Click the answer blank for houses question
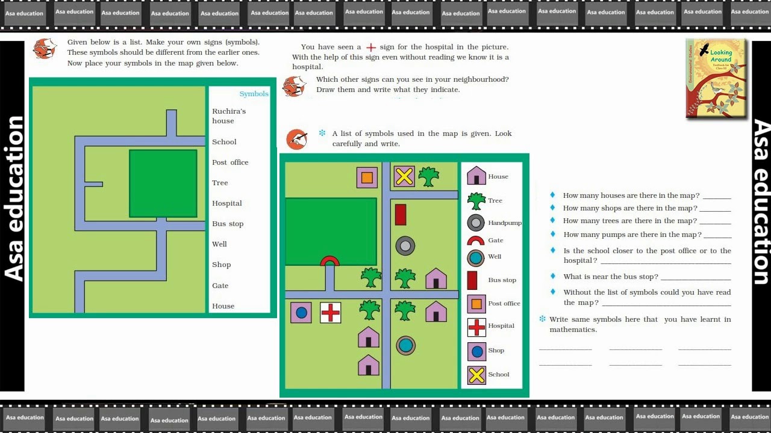This screenshot has height=433, width=771. (x=716, y=196)
